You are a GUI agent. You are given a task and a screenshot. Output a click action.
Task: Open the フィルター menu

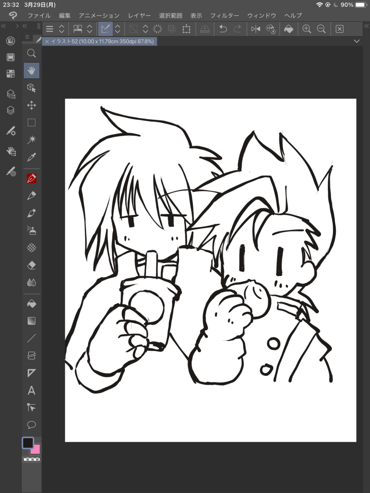[x=224, y=15]
